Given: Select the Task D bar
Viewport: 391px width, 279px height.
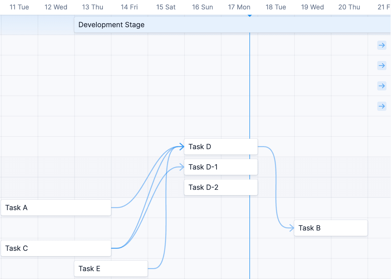Looking at the screenshot, I should coord(220,147).
